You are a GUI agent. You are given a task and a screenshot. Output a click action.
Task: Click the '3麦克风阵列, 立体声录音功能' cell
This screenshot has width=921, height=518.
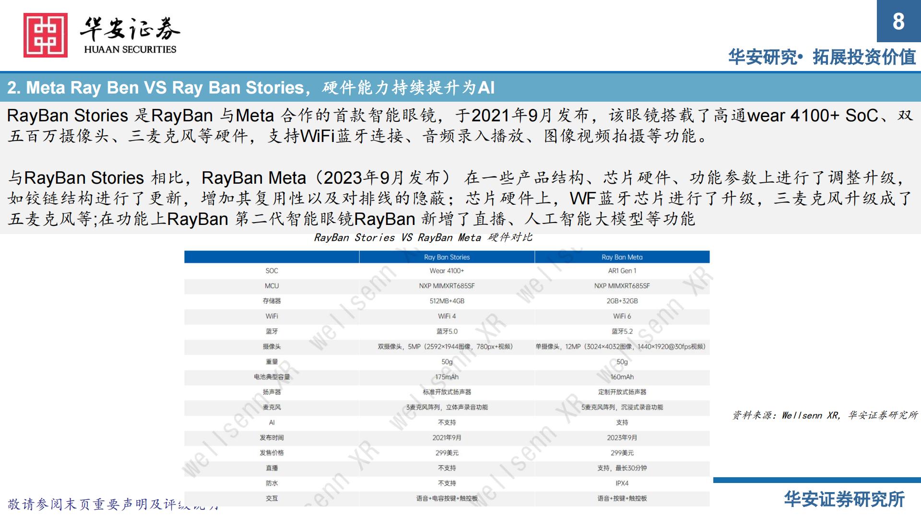[x=447, y=407]
